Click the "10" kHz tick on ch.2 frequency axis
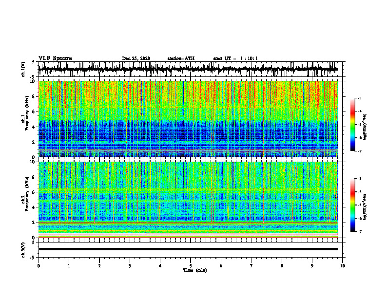The height and width of the screenshot is (298, 386). click(x=33, y=162)
